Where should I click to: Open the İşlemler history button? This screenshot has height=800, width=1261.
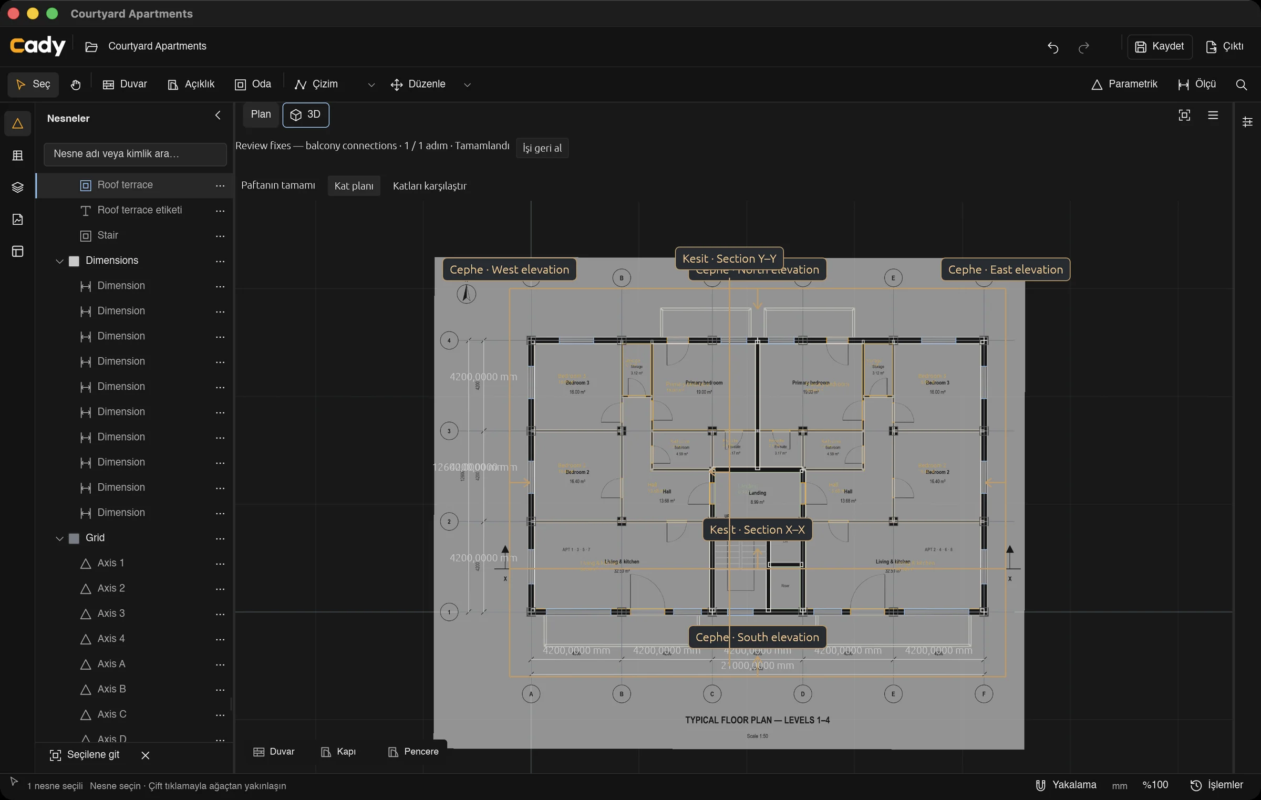[1217, 785]
